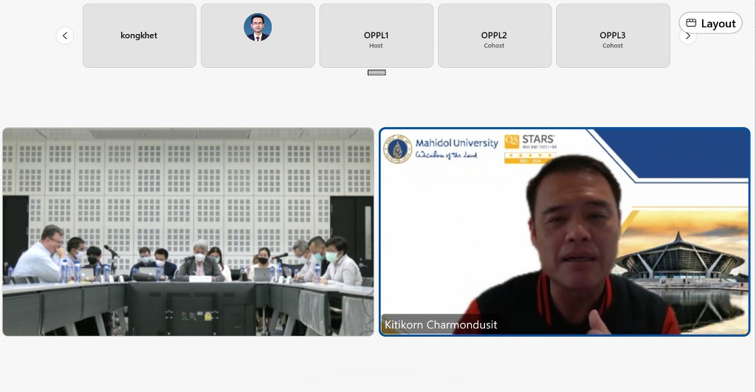The image size is (756, 392).
Task: Focus on Kitikorn Charmondusit's video
Action: click(x=565, y=231)
